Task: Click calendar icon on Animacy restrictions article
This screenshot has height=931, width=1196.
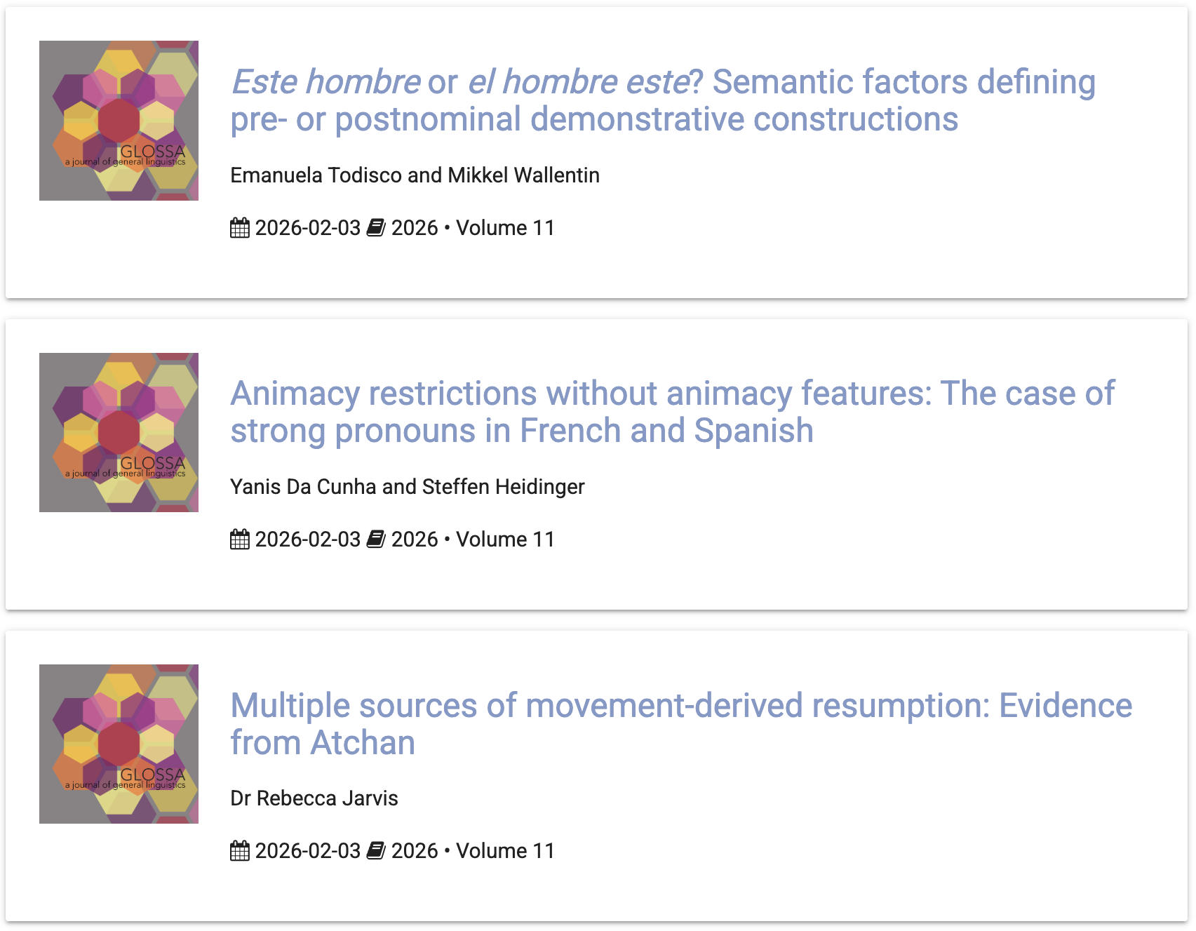Action: point(240,540)
